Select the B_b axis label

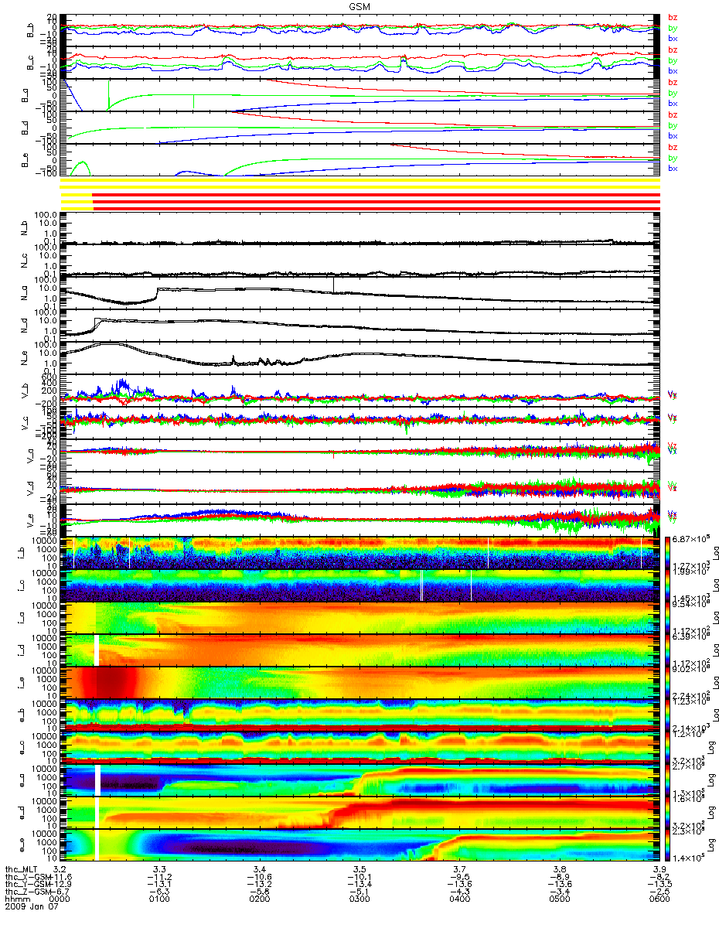point(32,30)
